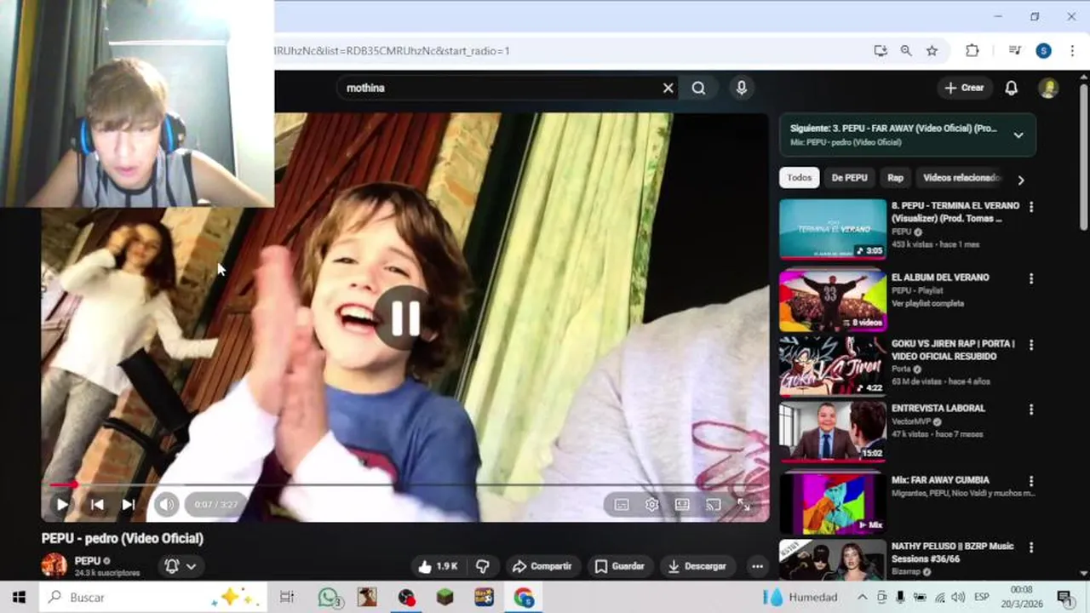Screen dimensions: 1090x613
Task: Start voice search with the microphone icon
Action: (742, 88)
